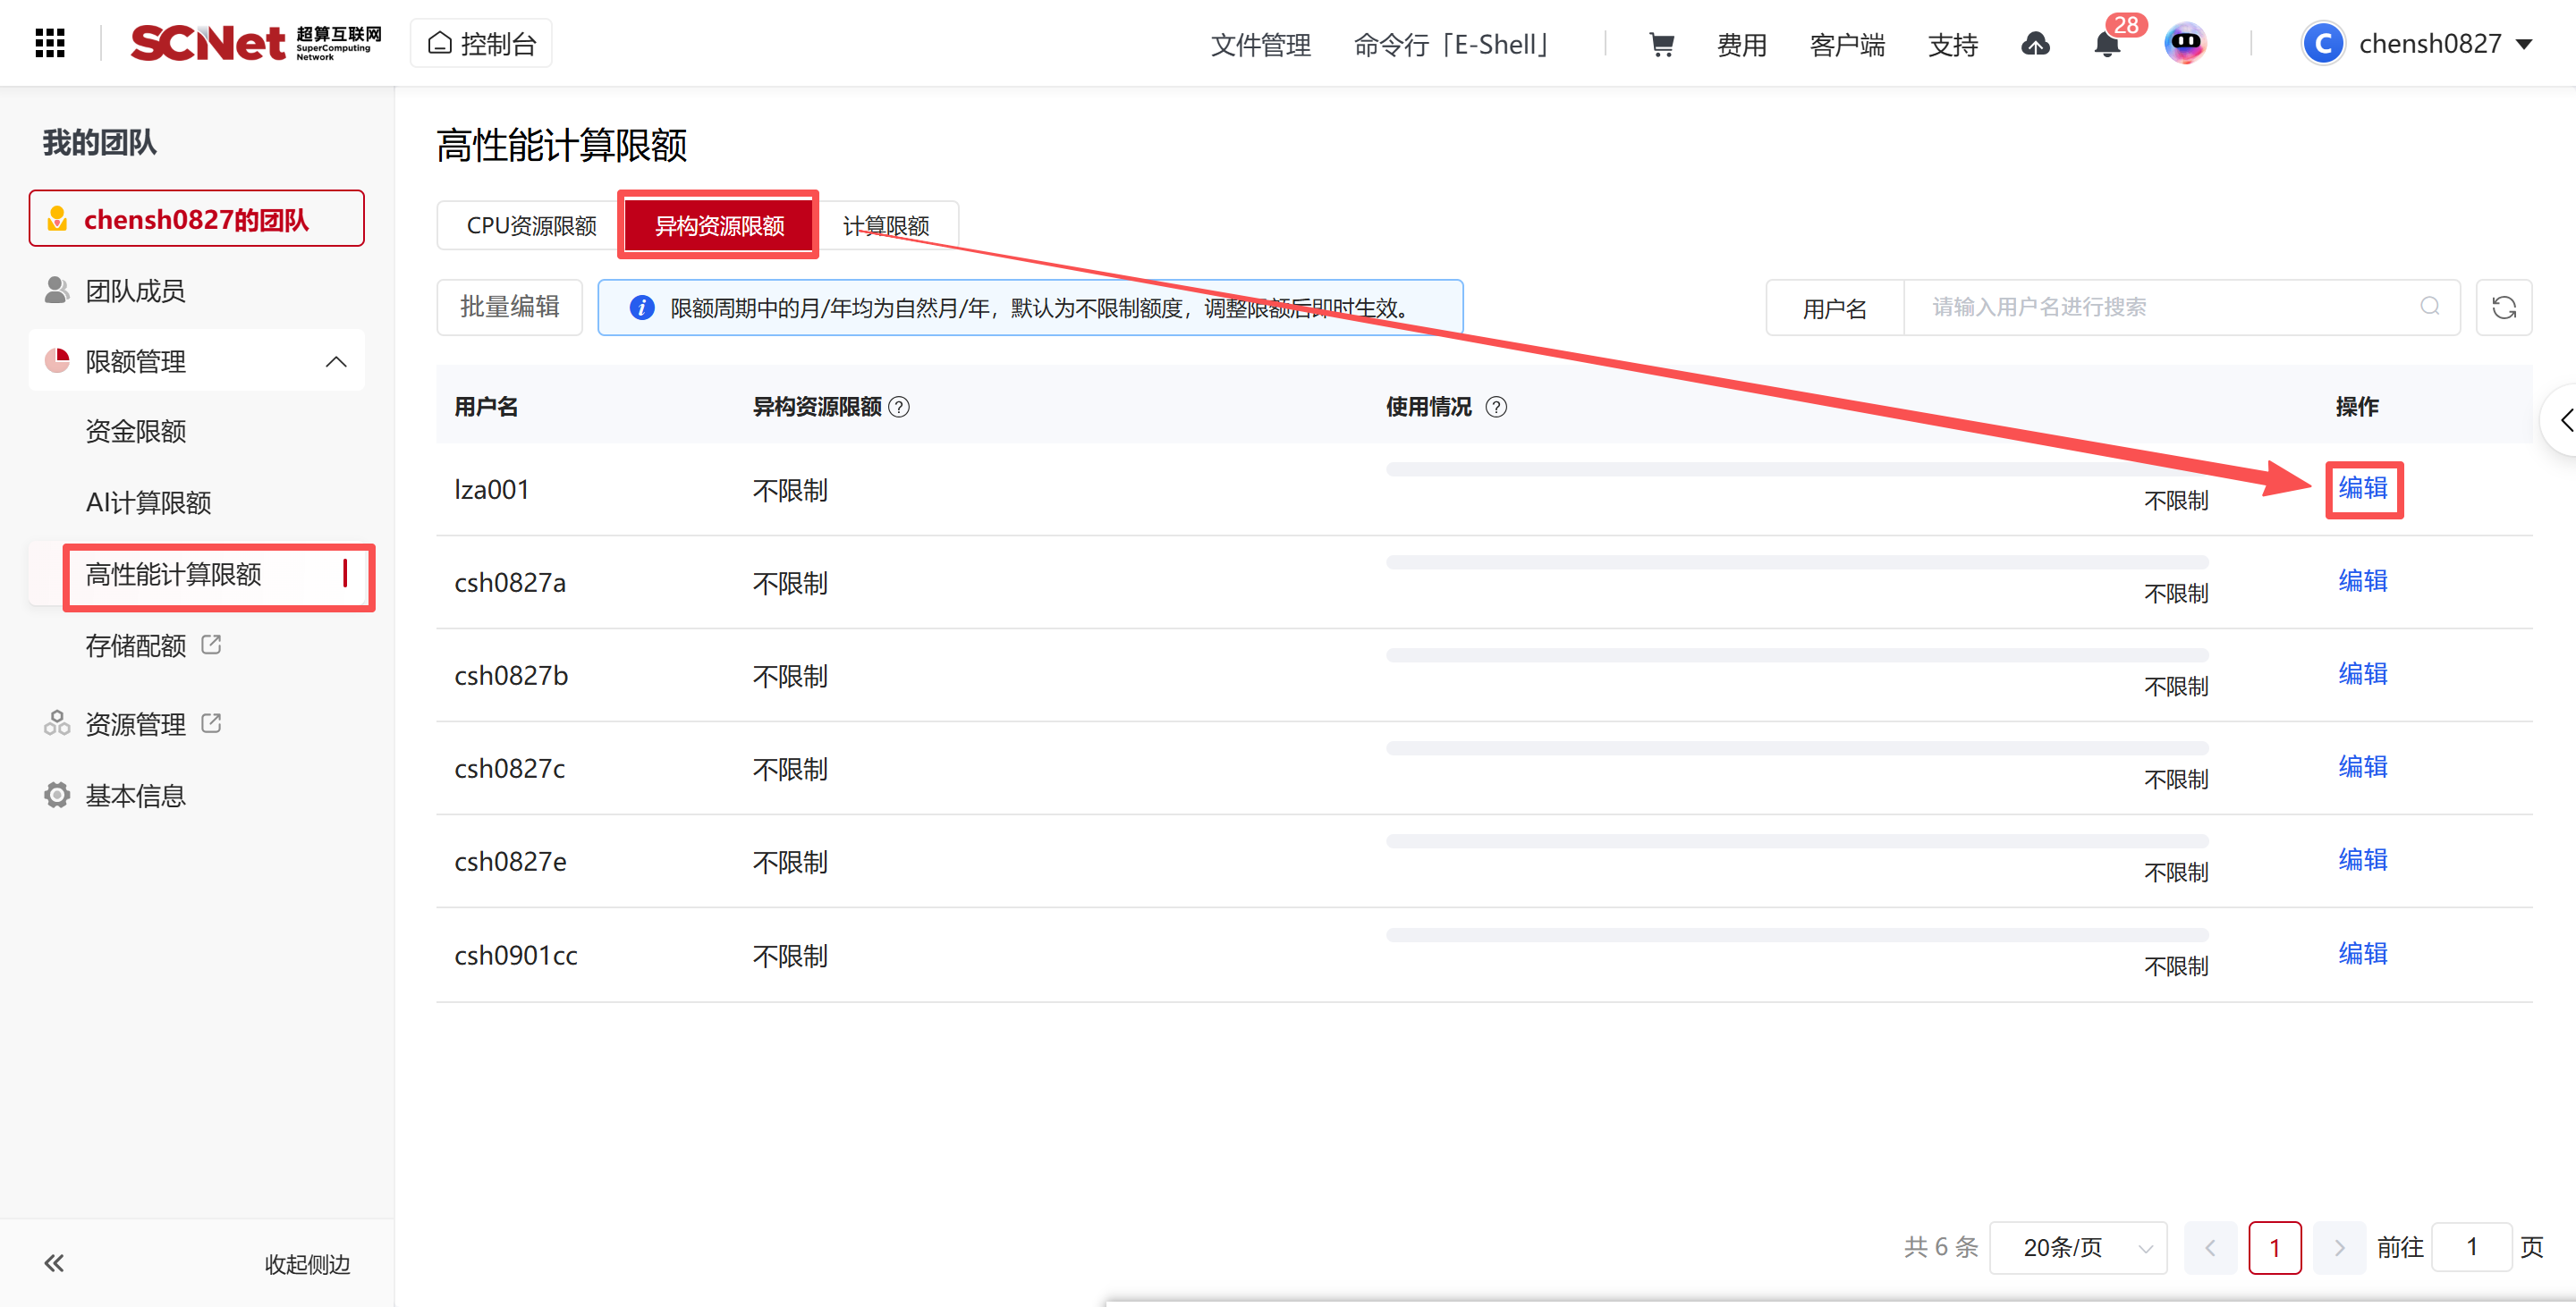The image size is (2576, 1307).
Task: Click the shopping cart icon
Action: pyautogui.click(x=1661, y=44)
